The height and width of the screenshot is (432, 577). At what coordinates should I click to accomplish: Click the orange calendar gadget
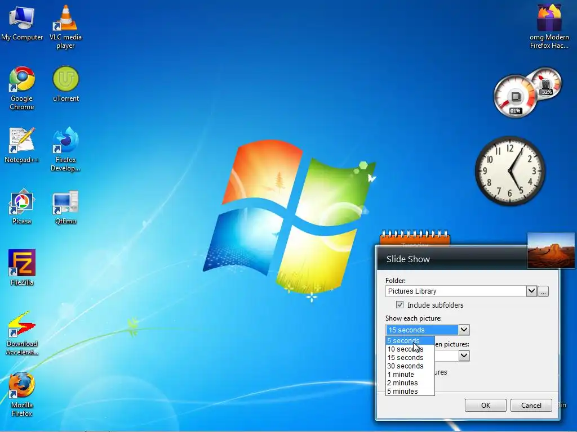(415, 238)
